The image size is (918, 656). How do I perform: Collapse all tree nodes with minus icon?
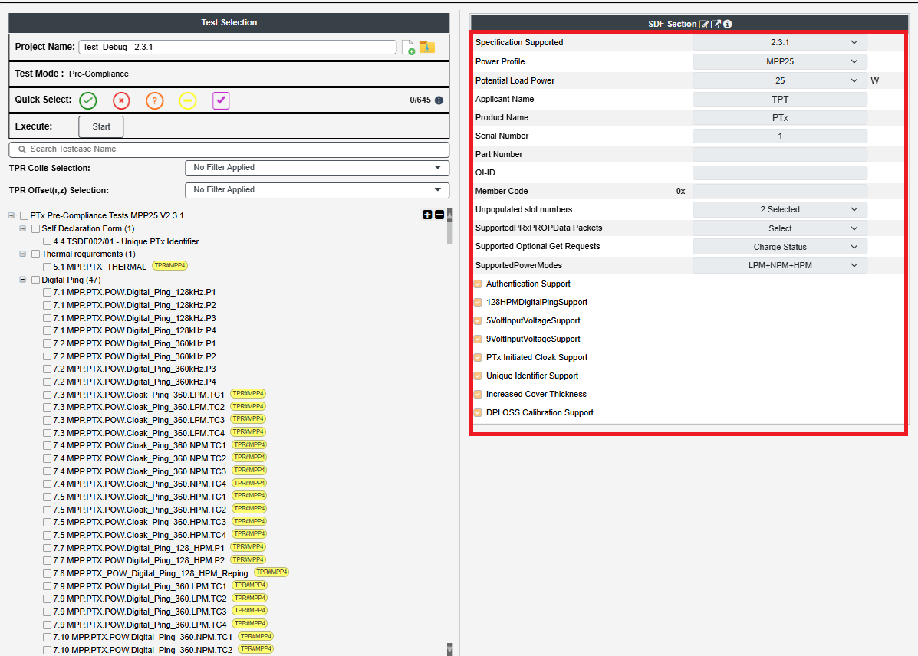tap(439, 215)
